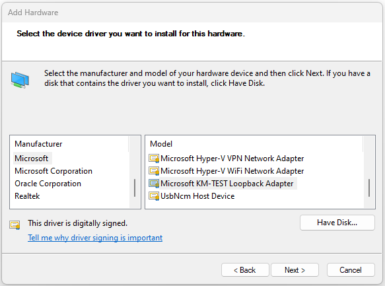The image size is (385, 286).
Task: Click the digitally signed certificate icon
Action: click(15, 225)
